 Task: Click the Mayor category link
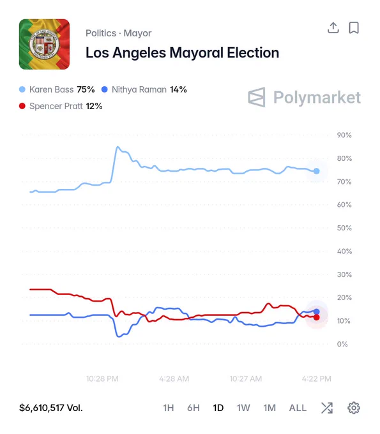pos(137,33)
